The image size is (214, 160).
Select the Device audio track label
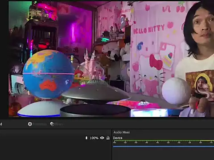tap(118, 138)
